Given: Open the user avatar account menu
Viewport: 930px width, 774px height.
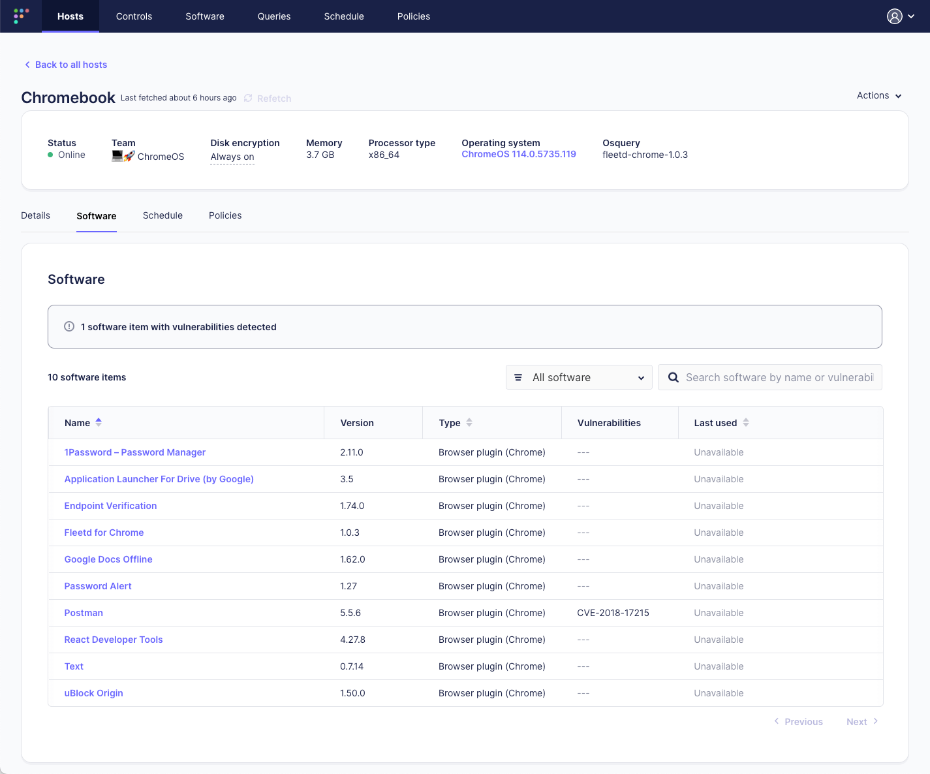Looking at the screenshot, I should tap(894, 16).
